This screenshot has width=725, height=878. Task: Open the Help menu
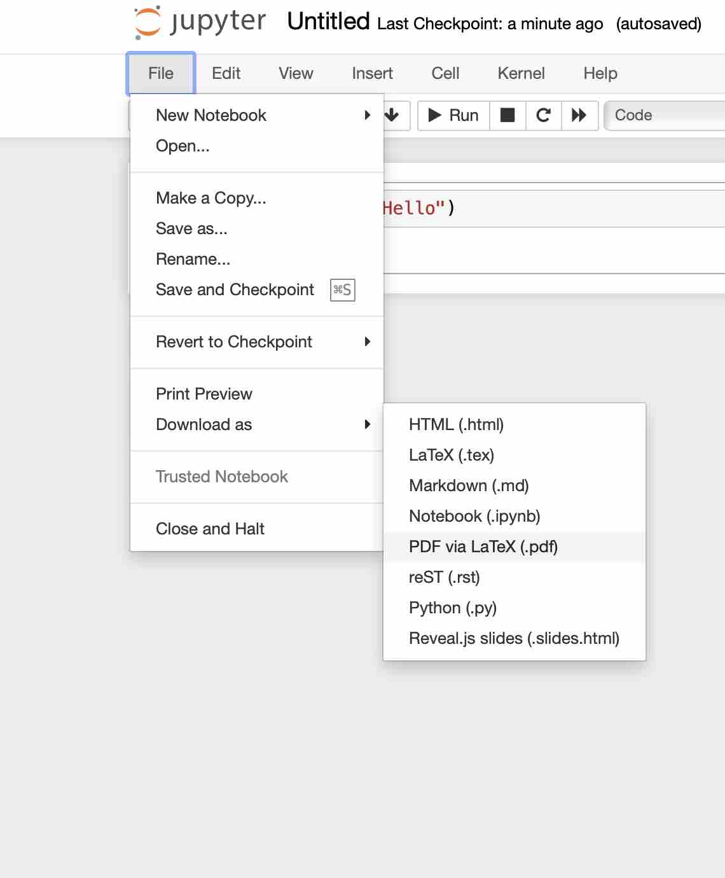tap(600, 73)
